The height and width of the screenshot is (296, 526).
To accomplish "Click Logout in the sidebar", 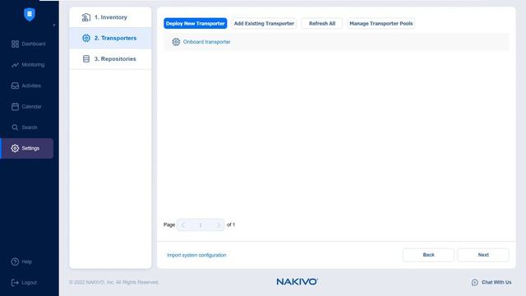I will point(24,283).
